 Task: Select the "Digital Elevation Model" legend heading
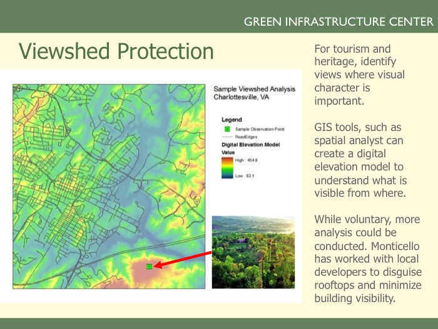click(251, 144)
